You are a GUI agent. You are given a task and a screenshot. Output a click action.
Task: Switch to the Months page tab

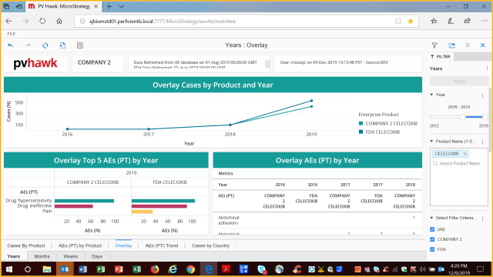click(x=42, y=256)
